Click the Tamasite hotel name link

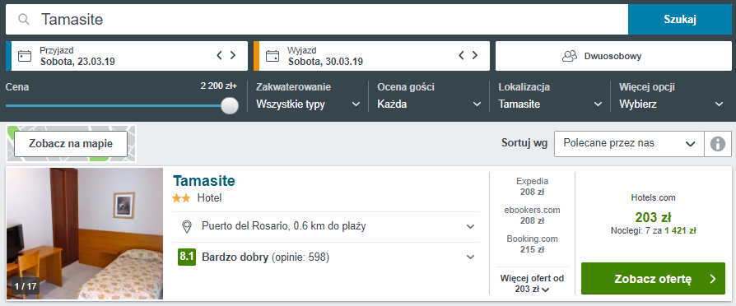click(203, 181)
